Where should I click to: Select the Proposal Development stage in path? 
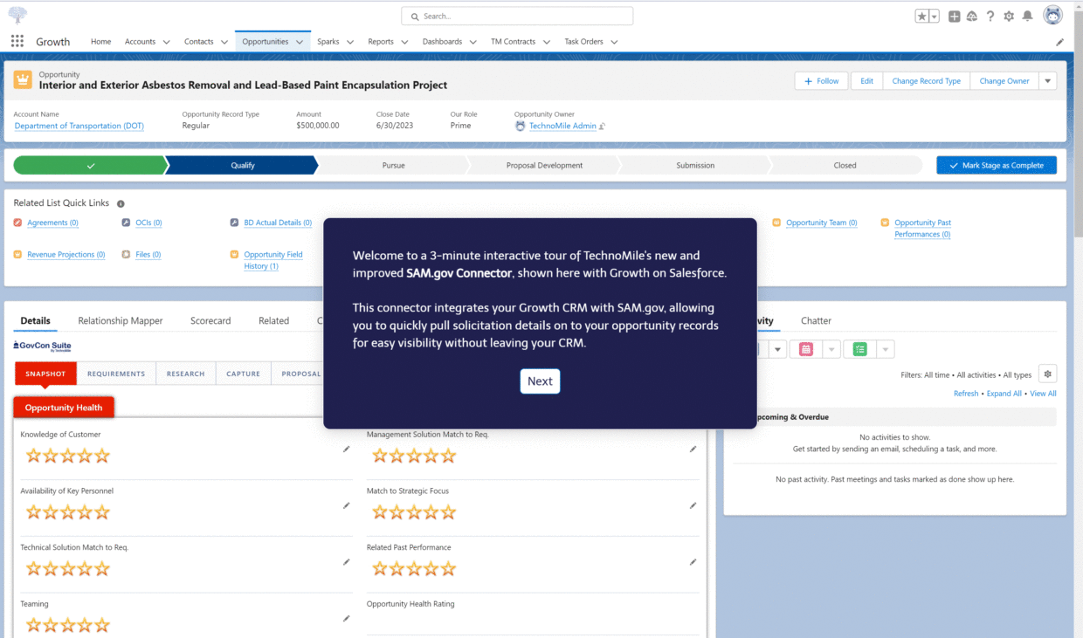[544, 165]
